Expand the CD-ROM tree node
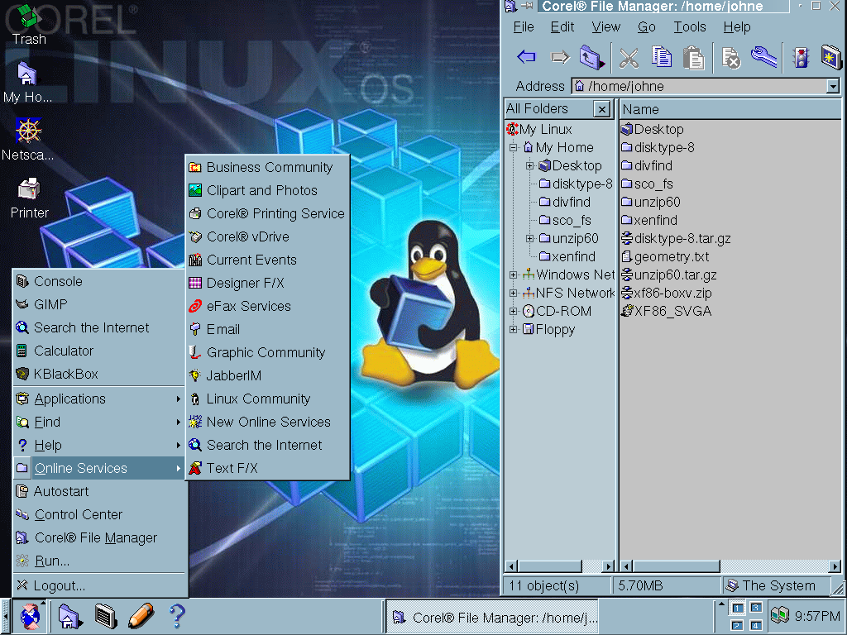The image size is (847, 635). 514,311
